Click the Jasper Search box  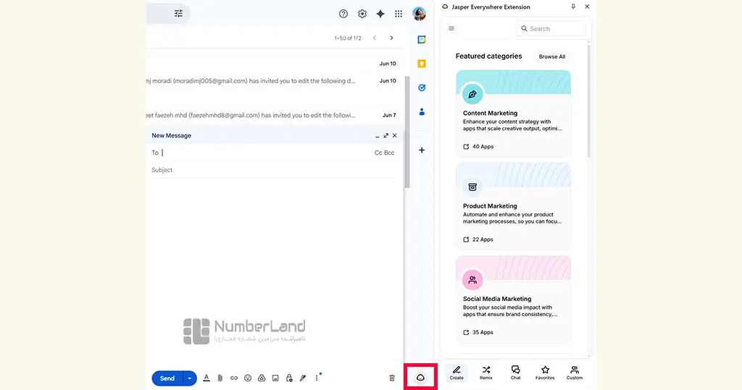551,29
